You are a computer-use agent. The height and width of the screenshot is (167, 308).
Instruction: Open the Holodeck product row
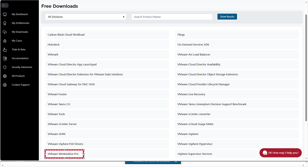(107, 45)
